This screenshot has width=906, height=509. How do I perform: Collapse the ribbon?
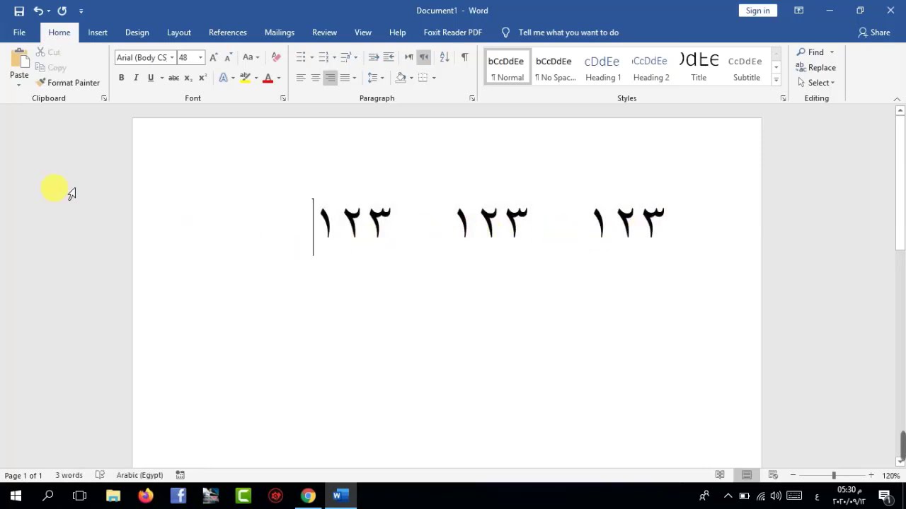coord(897,99)
